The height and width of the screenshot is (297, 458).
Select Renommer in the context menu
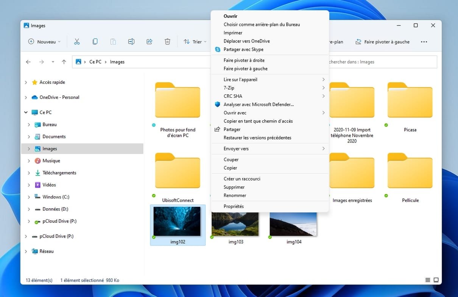[270, 195]
